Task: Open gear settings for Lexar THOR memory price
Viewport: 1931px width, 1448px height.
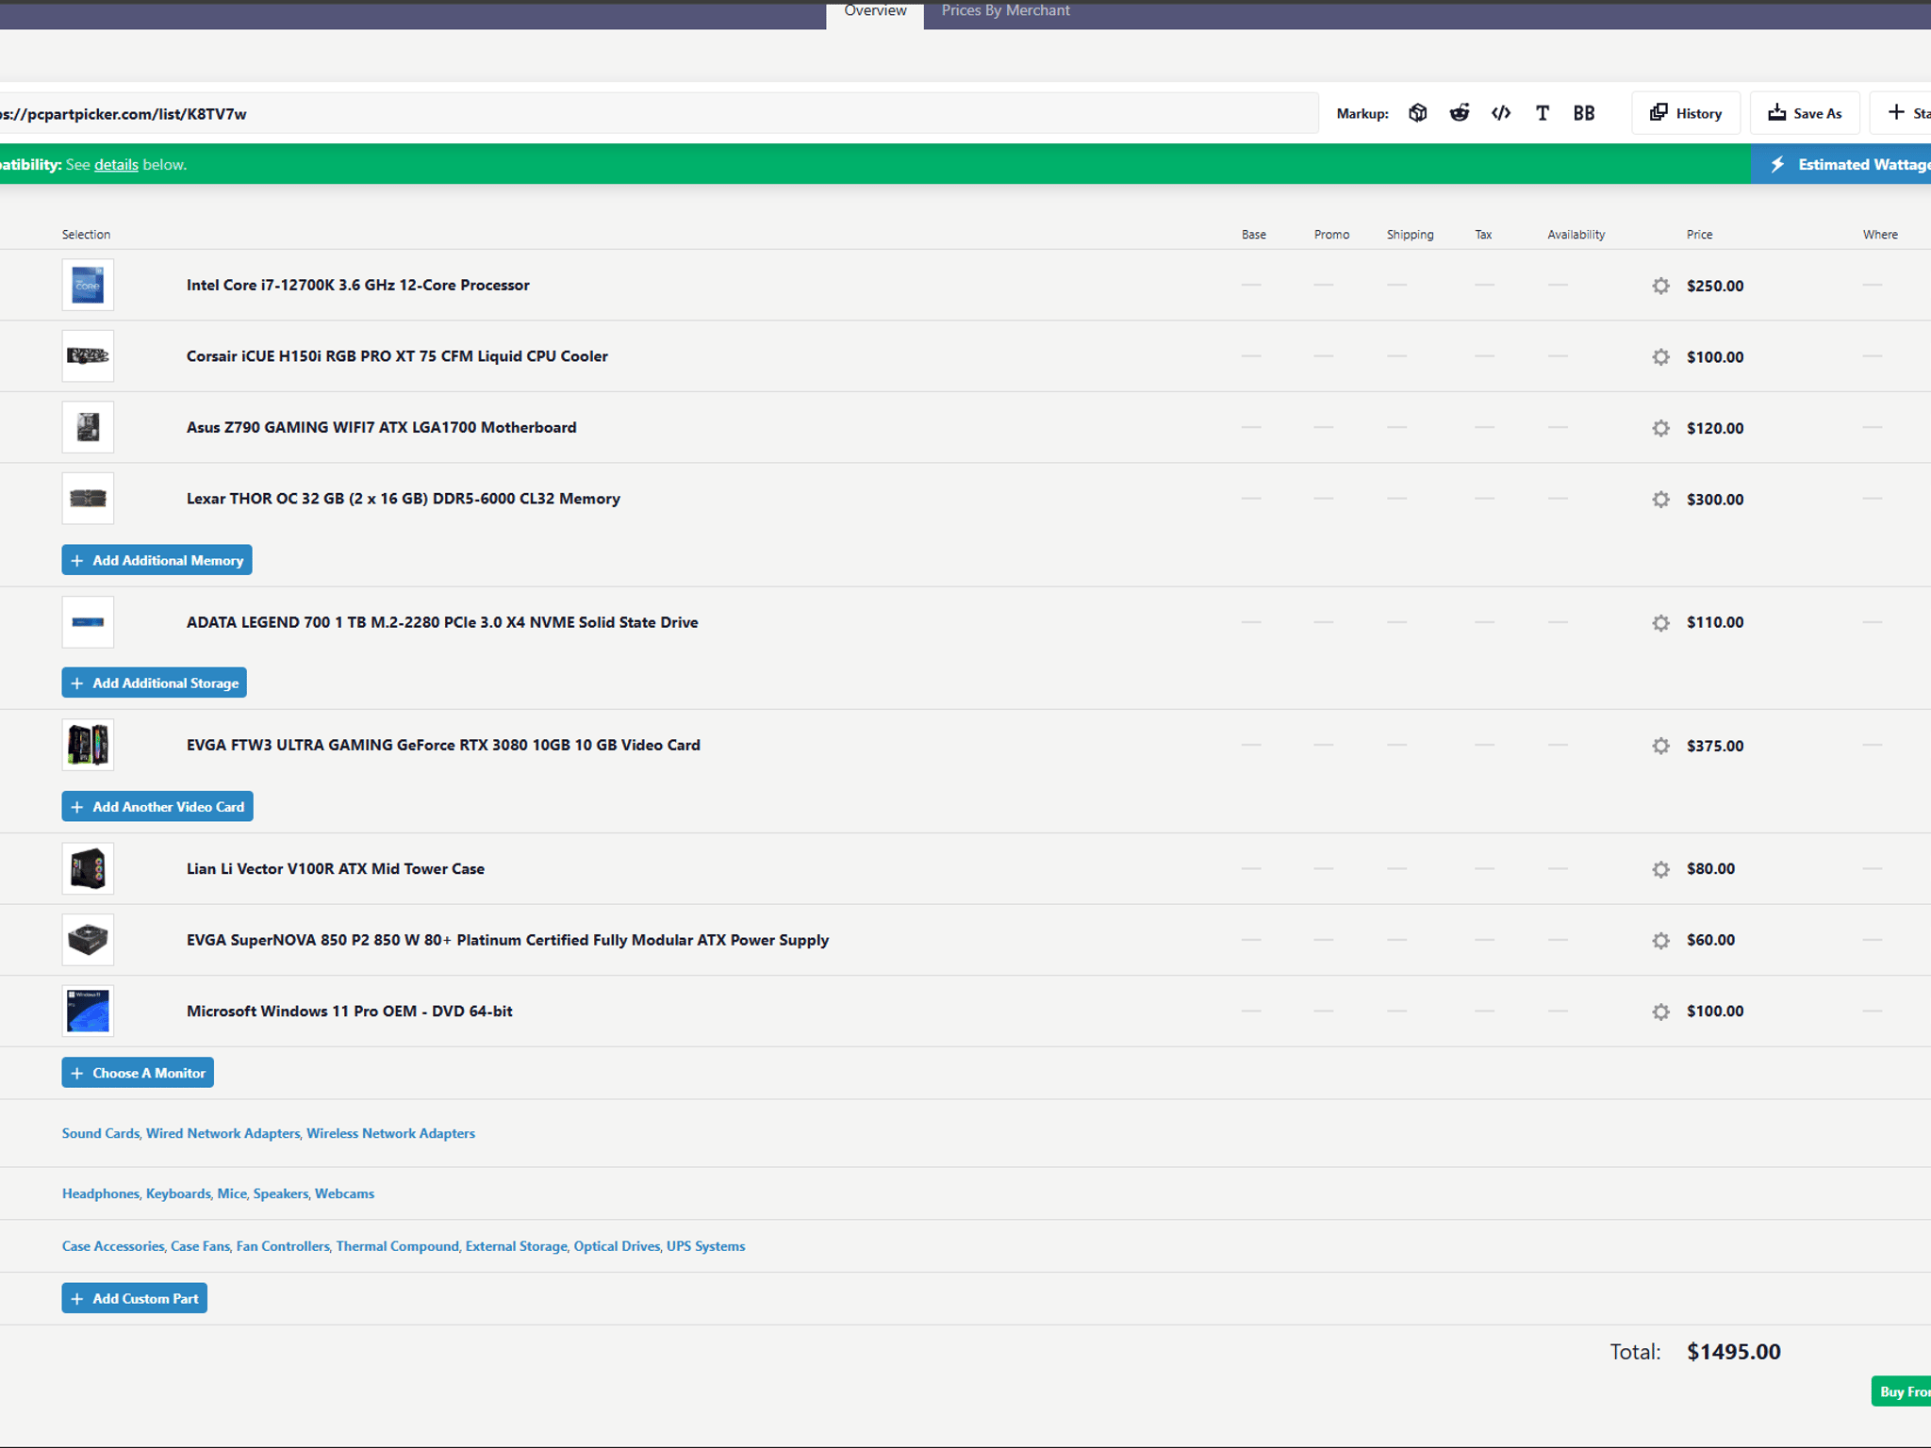Action: (x=1660, y=499)
